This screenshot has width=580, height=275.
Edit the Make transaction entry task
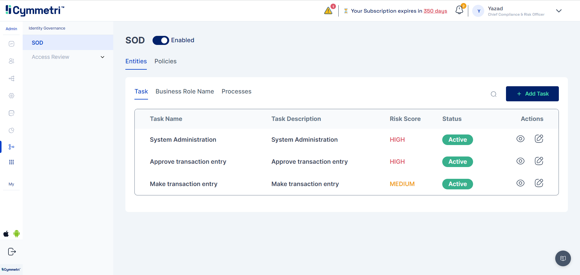tap(539, 183)
